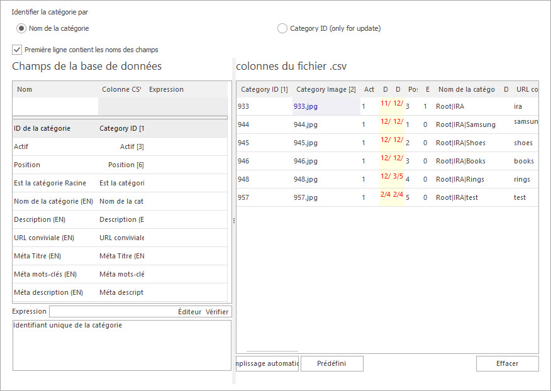Click the 'Root|IRA|Shoes' category name cell
The height and width of the screenshot is (391, 551).
467,143
